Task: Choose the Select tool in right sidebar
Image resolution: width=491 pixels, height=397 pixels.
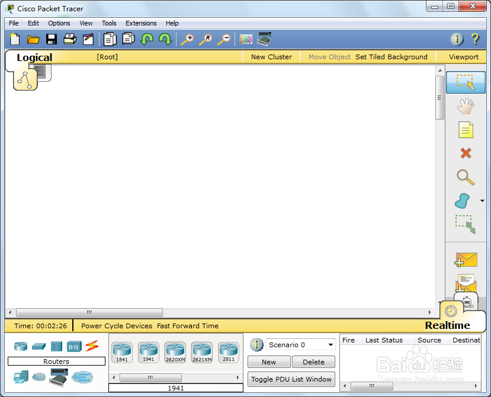Action: (466, 82)
